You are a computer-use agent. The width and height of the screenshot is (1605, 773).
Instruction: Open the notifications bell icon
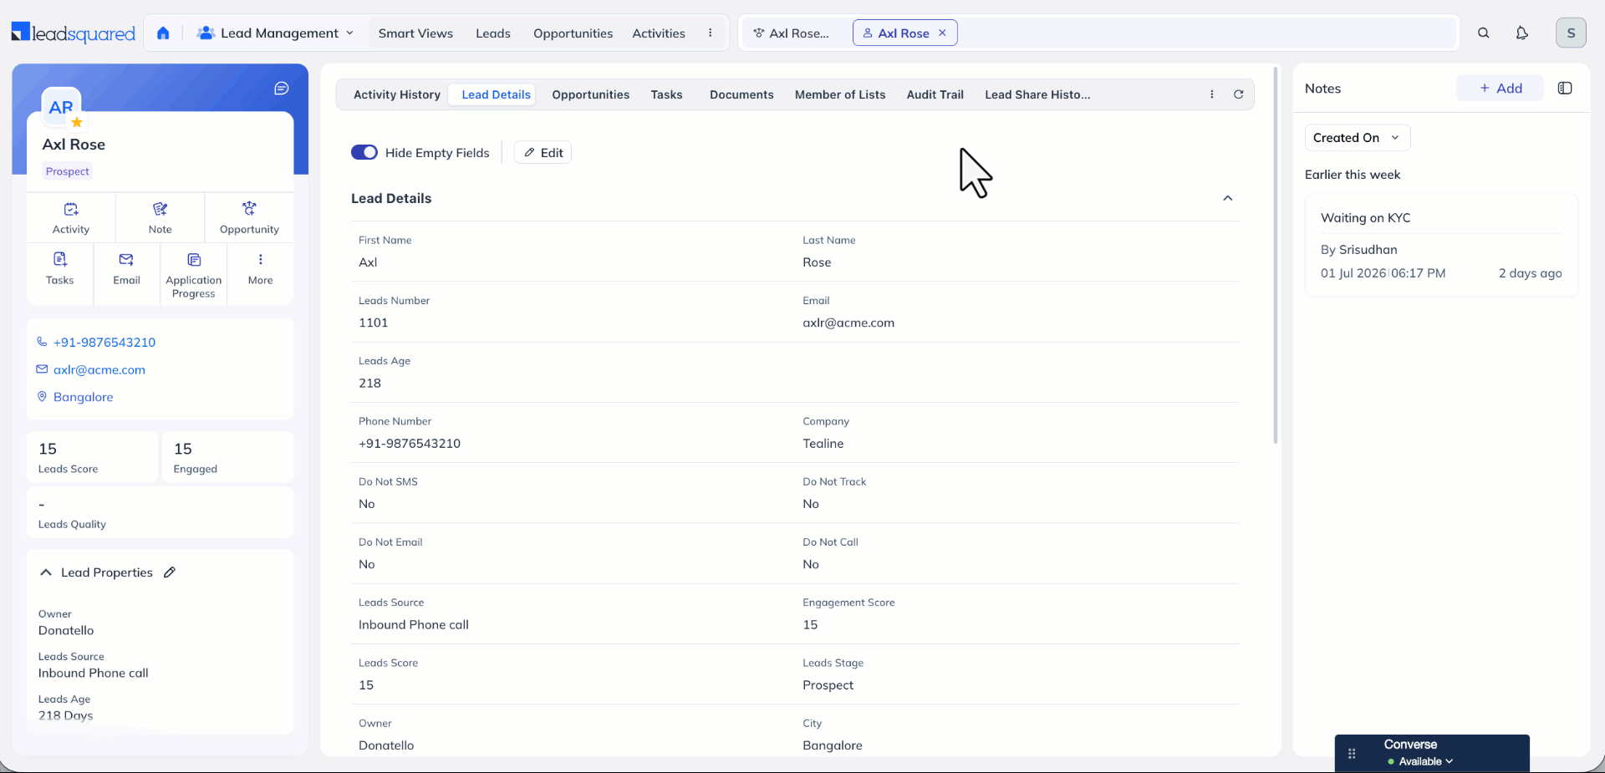point(1522,33)
